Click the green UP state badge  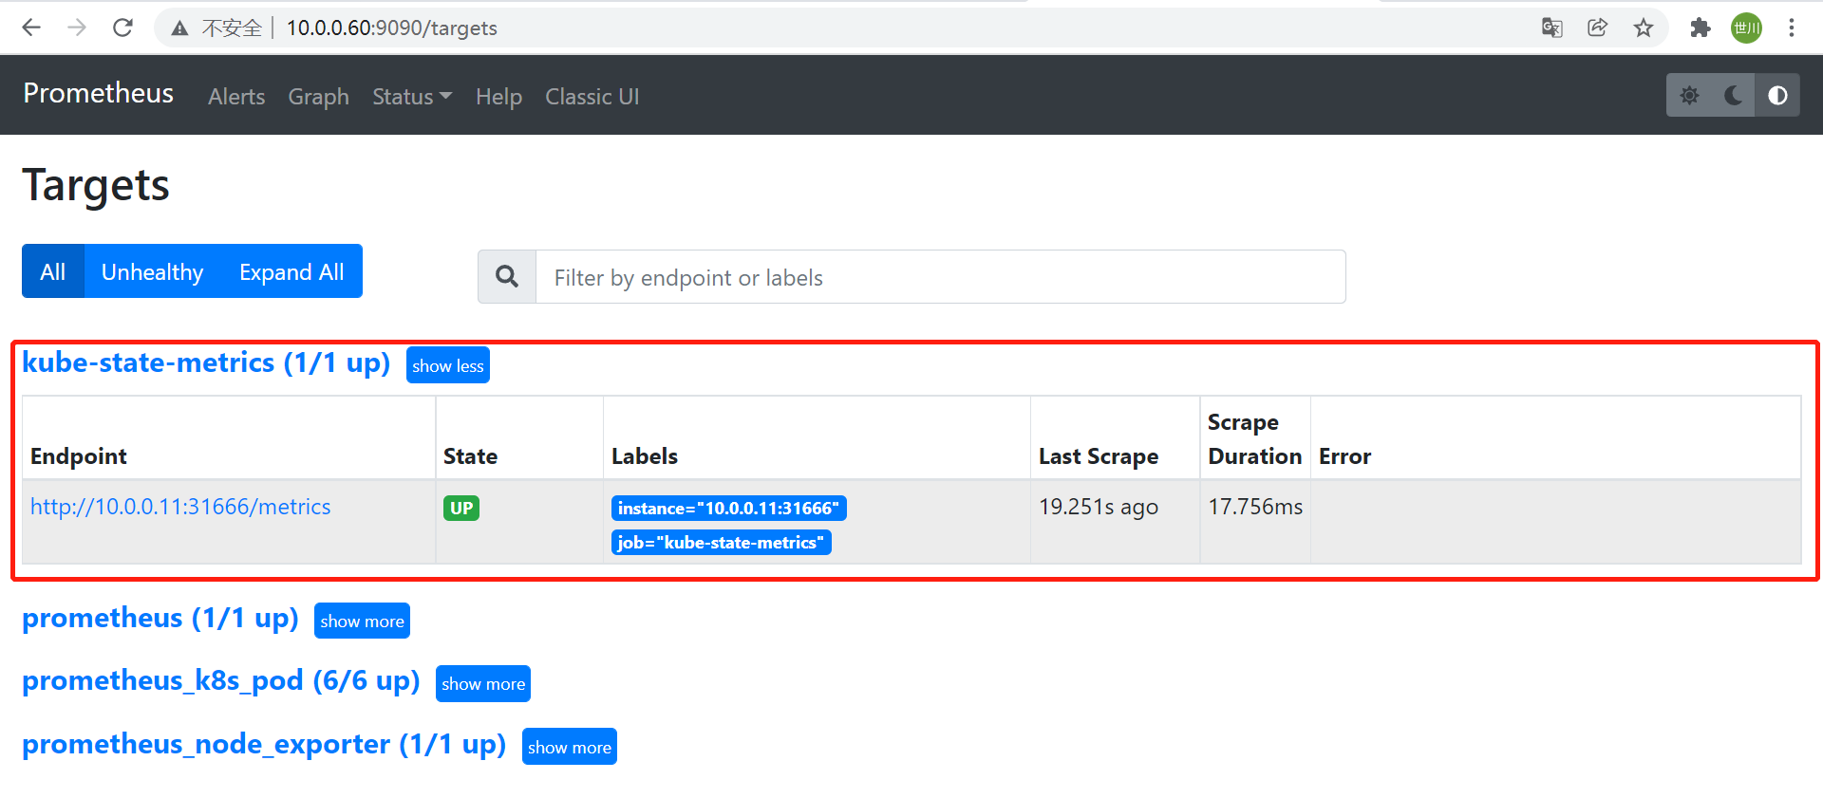(461, 508)
